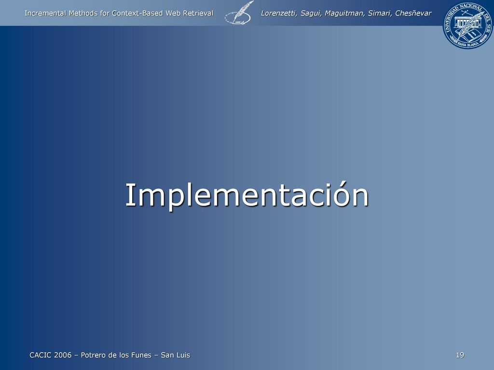
Task: Click header text 'Incremental Methods for Context-Based Web Retrieval'
Action: pos(119,13)
